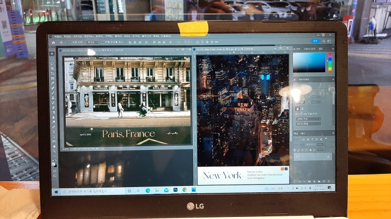Enable the Auto-Select checkbox

(x=70, y=42)
